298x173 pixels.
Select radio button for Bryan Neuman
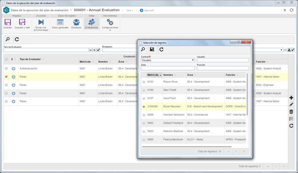pyautogui.click(x=144, y=107)
